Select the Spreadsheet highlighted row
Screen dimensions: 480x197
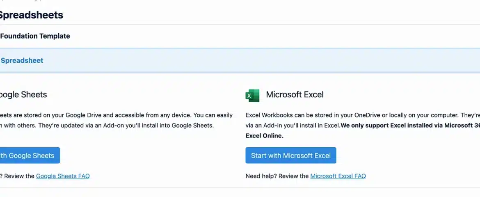240,60
